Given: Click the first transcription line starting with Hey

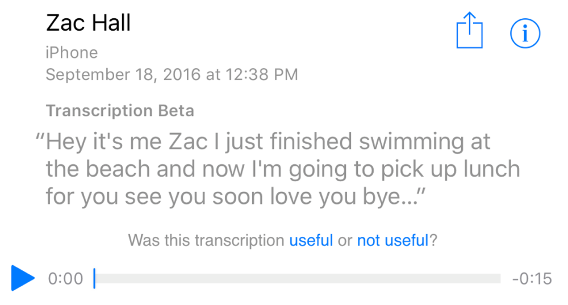Looking at the screenshot, I should (267, 141).
